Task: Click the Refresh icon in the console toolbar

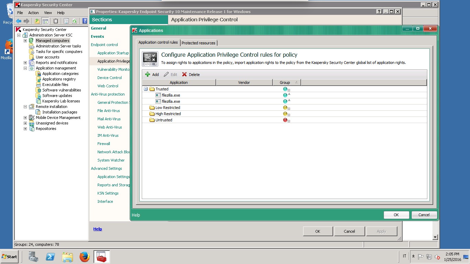Action: click(x=74, y=21)
